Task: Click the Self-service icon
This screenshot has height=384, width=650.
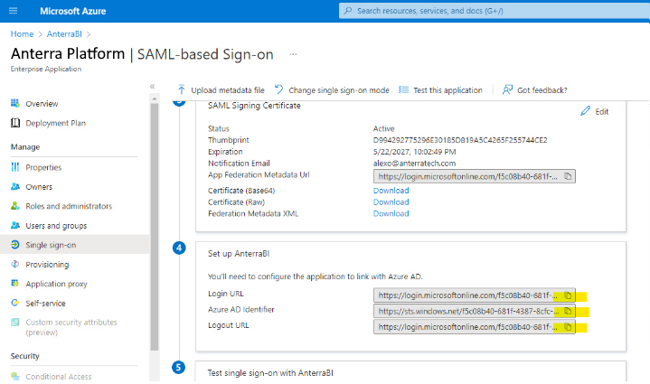Action: point(15,303)
